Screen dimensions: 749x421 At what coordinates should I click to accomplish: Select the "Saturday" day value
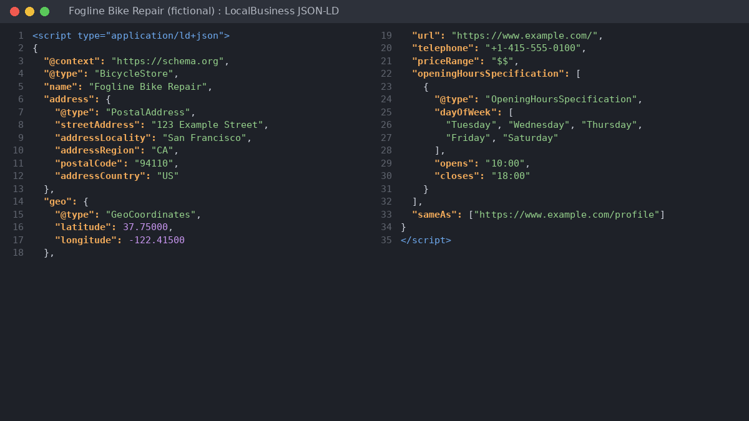[x=531, y=138]
